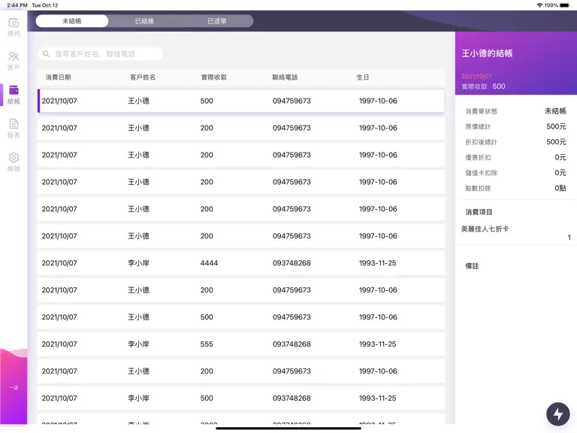Focus the 搜尋客戶姓名、聯絡電話 search field
The image size is (577, 433).
[101, 54]
